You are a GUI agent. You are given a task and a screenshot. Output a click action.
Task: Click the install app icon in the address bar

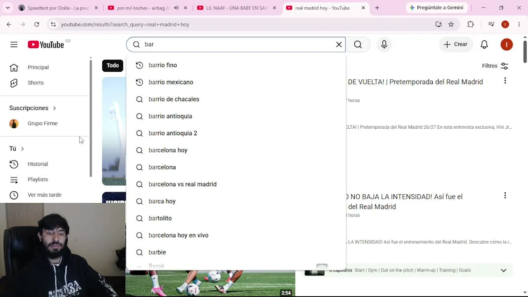(438, 24)
